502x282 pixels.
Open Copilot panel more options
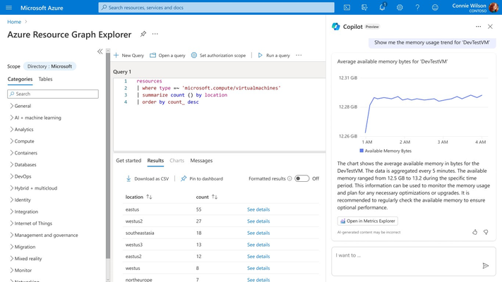[478, 27]
